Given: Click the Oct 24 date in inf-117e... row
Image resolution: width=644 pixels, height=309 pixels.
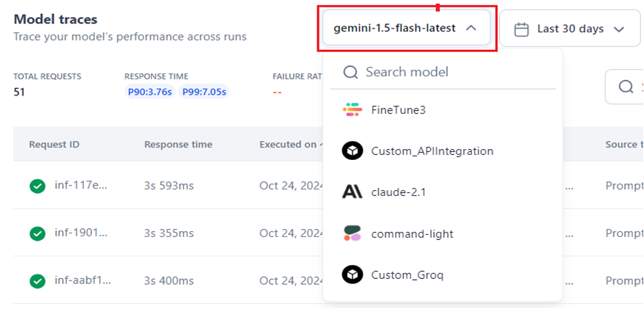Looking at the screenshot, I should click(x=292, y=186).
